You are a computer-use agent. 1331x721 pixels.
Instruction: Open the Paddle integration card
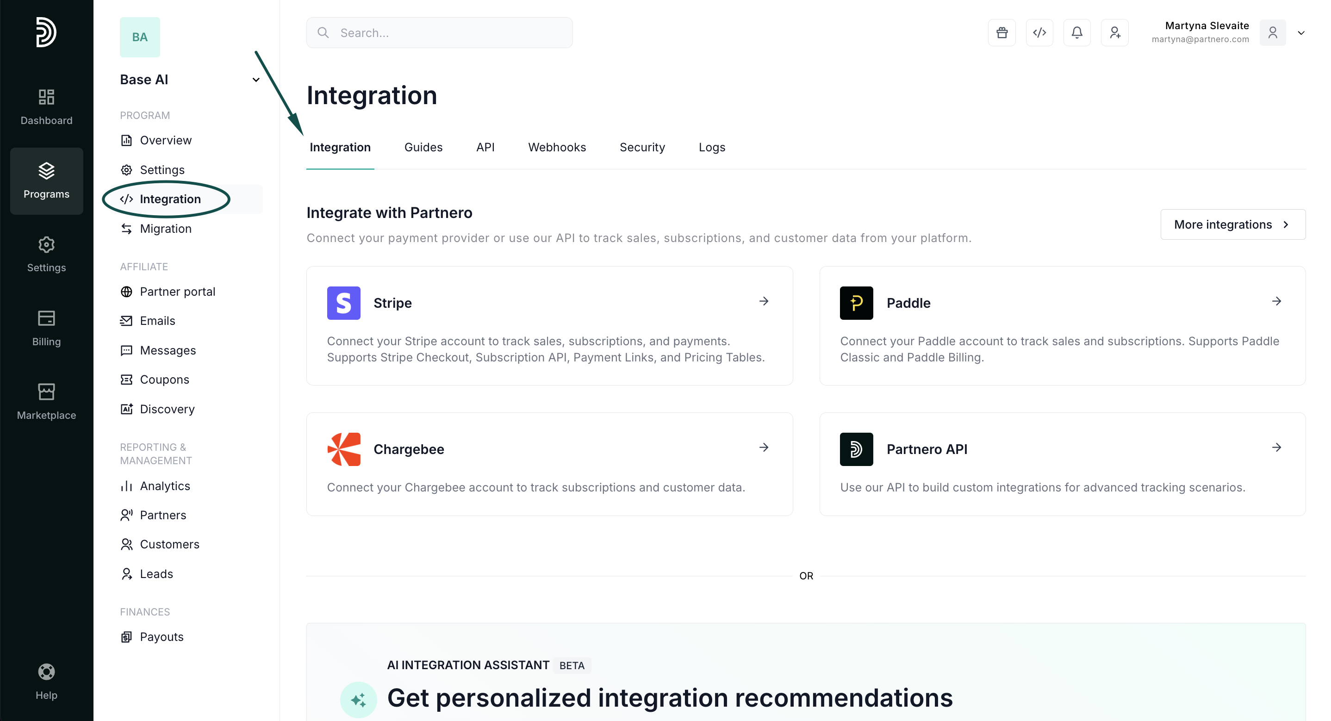(x=1062, y=326)
